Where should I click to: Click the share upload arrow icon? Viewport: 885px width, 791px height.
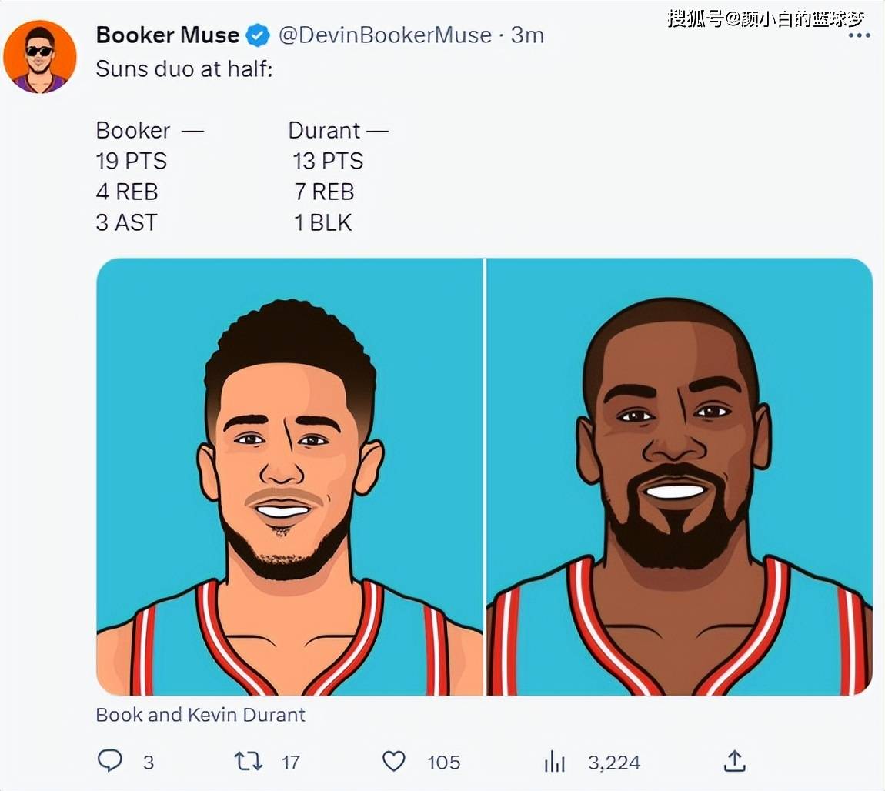tap(734, 760)
